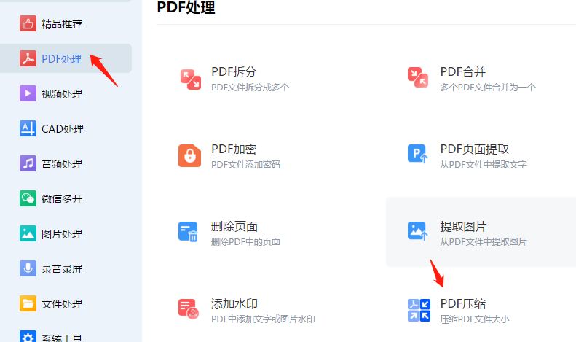Click the 文件处理 label
Image resolution: width=576 pixels, height=342 pixels.
pyautogui.click(x=62, y=304)
